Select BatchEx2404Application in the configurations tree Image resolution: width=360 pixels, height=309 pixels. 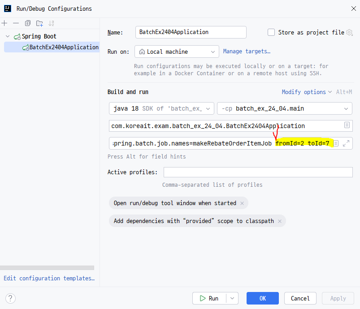(x=52, y=47)
